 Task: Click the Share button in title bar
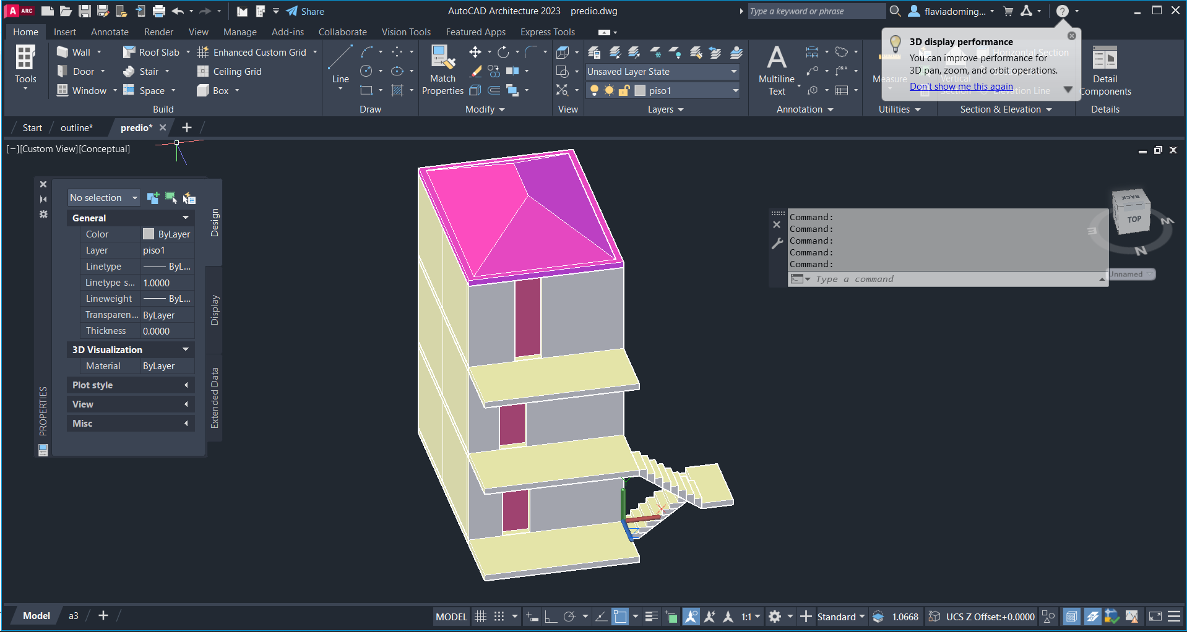(305, 11)
